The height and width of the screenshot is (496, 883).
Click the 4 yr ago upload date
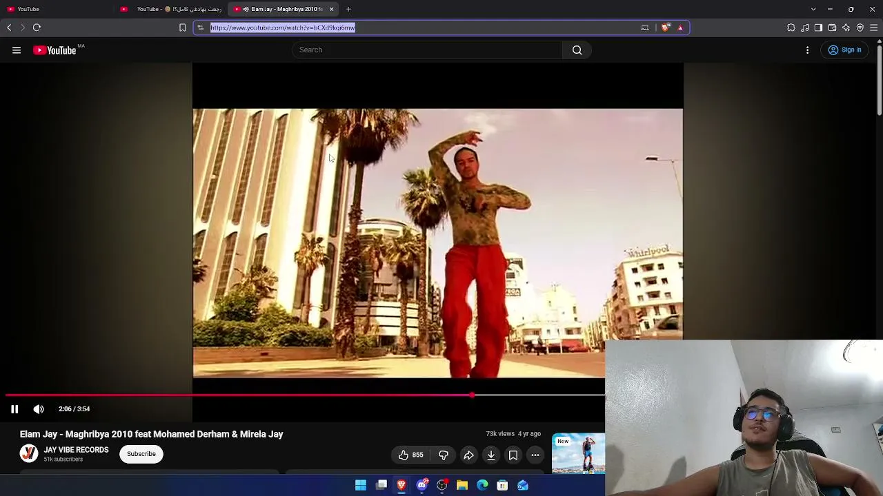[529, 434]
